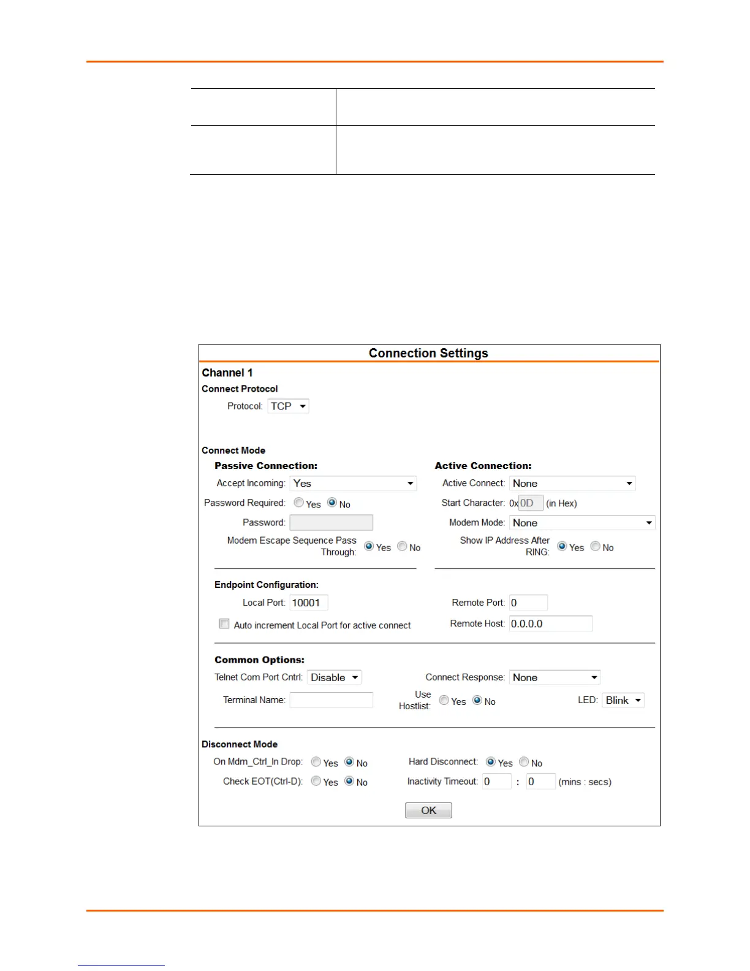Select No for Password Required
This screenshot has height=971, width=750.
coord(332,503)
